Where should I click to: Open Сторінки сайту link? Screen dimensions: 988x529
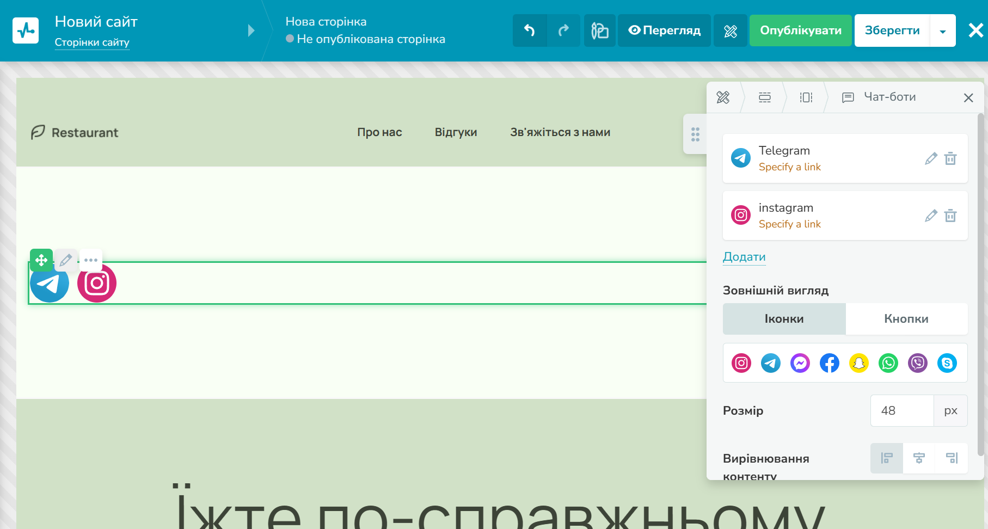92,42
